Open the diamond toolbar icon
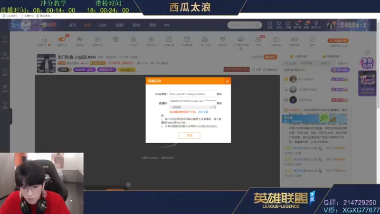 (x=222, y=39)
